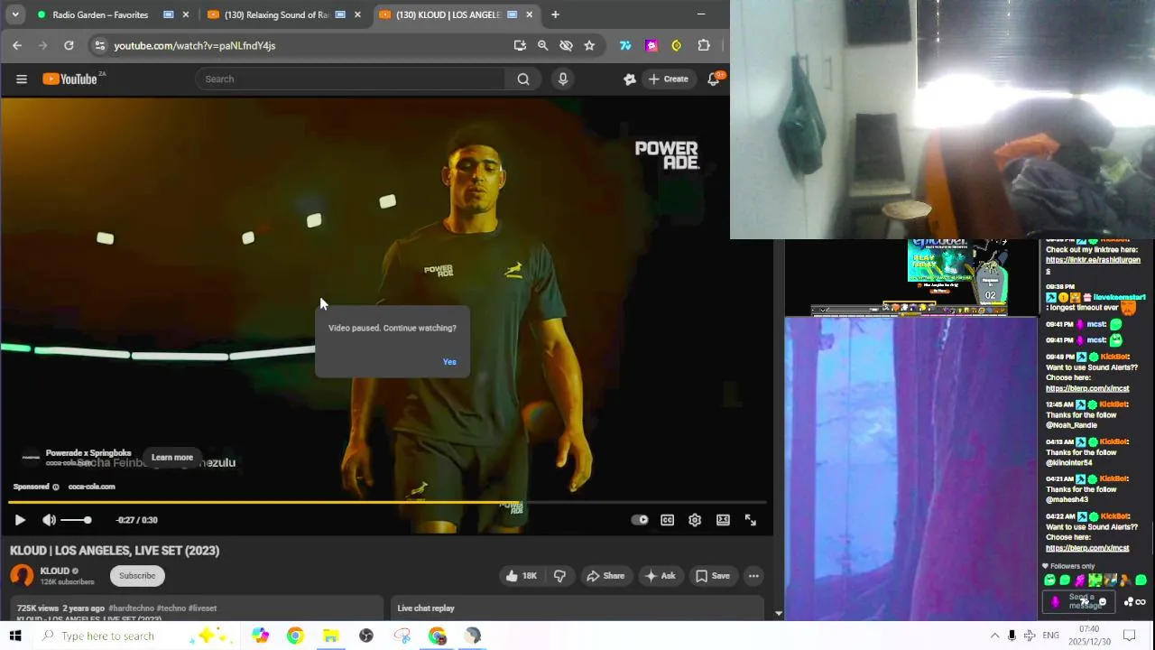1155x650 pixels.
Task: Like the video with 18K likes
Action: click(x=521, y=576)
